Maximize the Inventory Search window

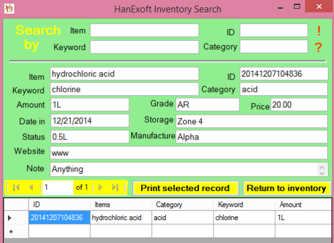point(297,6)
